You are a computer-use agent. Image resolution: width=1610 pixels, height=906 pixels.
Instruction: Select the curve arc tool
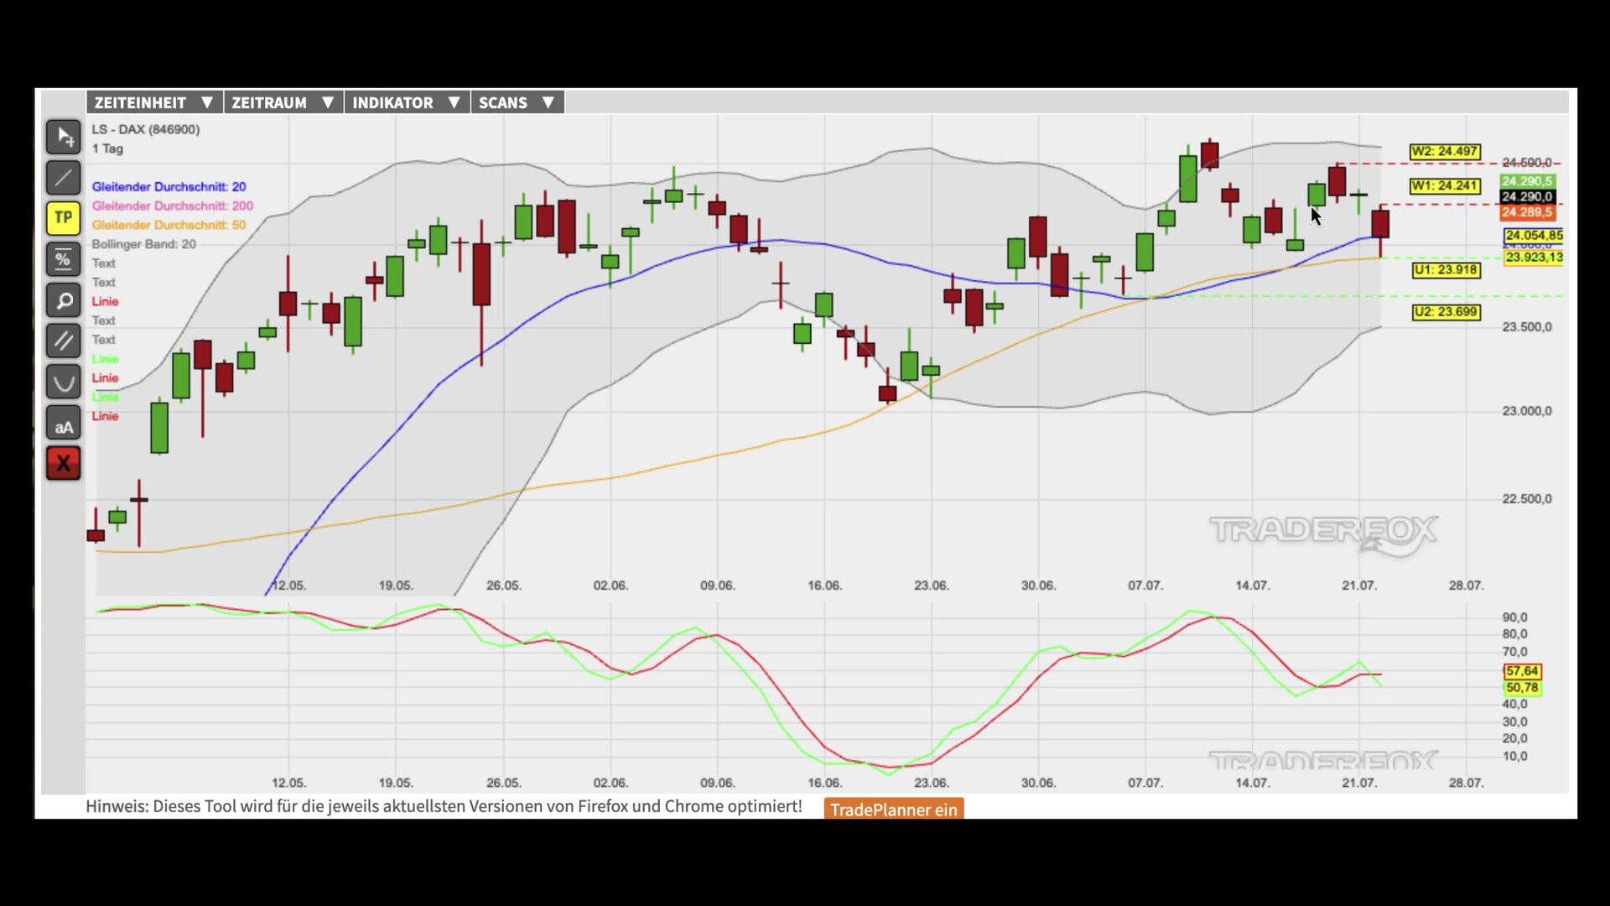(x=64, y=382)
